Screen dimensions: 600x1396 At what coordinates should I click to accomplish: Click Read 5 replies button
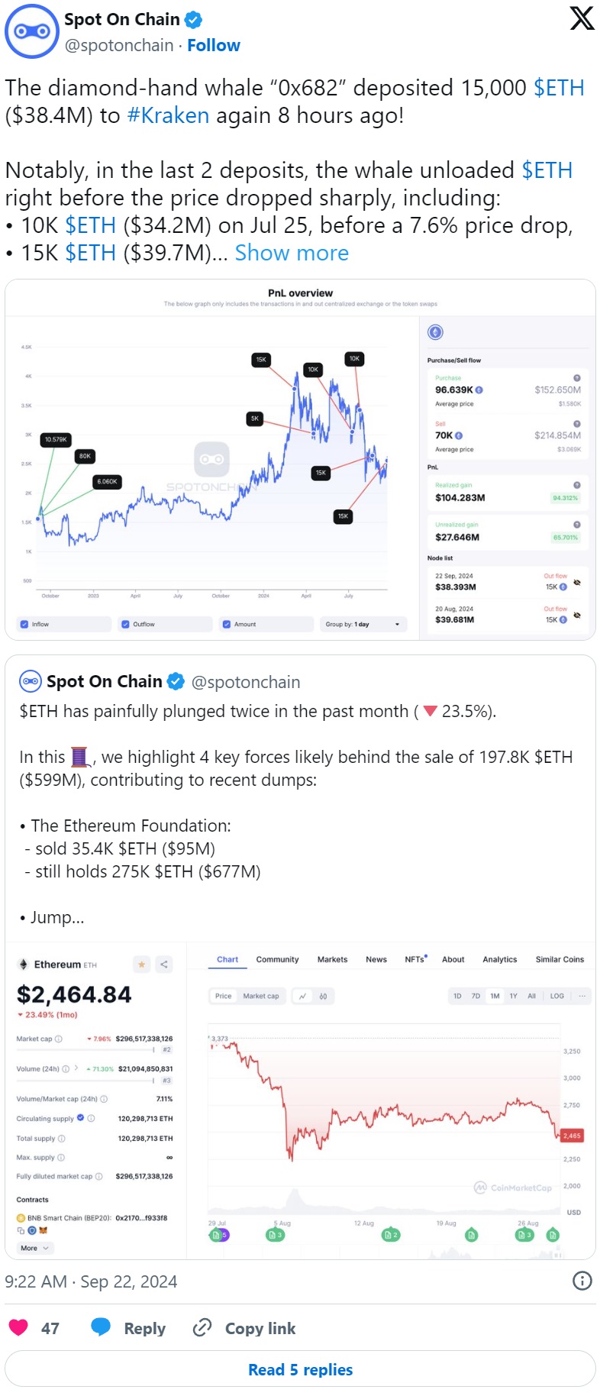300,1369
